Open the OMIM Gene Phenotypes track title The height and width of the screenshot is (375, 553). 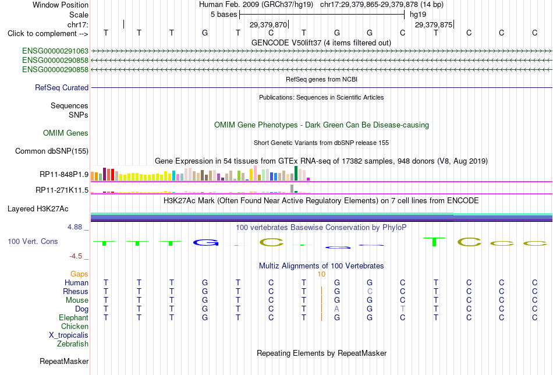point(321,125)
